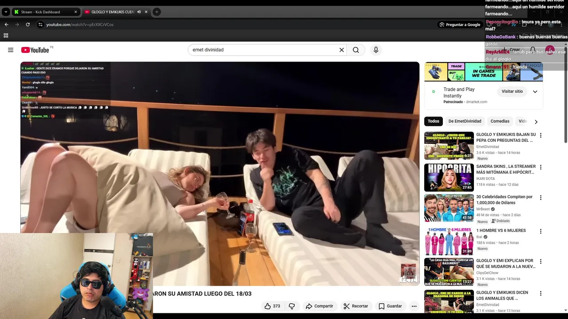
Task: Click the address bar URL
Action: click(x=80, y=25)
